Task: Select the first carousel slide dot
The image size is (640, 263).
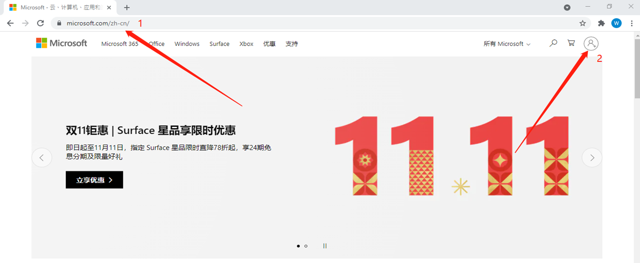Action: pos(298,246)
